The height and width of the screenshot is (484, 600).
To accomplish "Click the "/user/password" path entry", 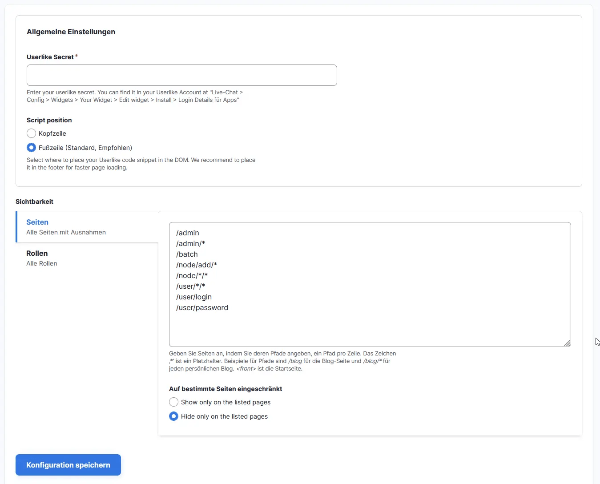I will tap(202, 307).
